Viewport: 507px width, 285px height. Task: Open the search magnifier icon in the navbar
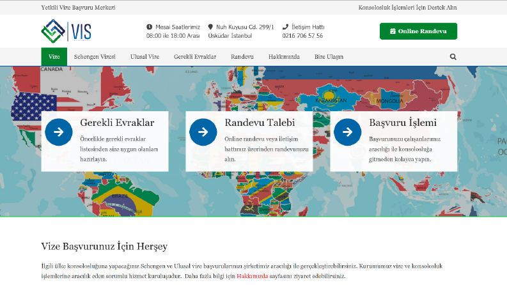point(453,57)
